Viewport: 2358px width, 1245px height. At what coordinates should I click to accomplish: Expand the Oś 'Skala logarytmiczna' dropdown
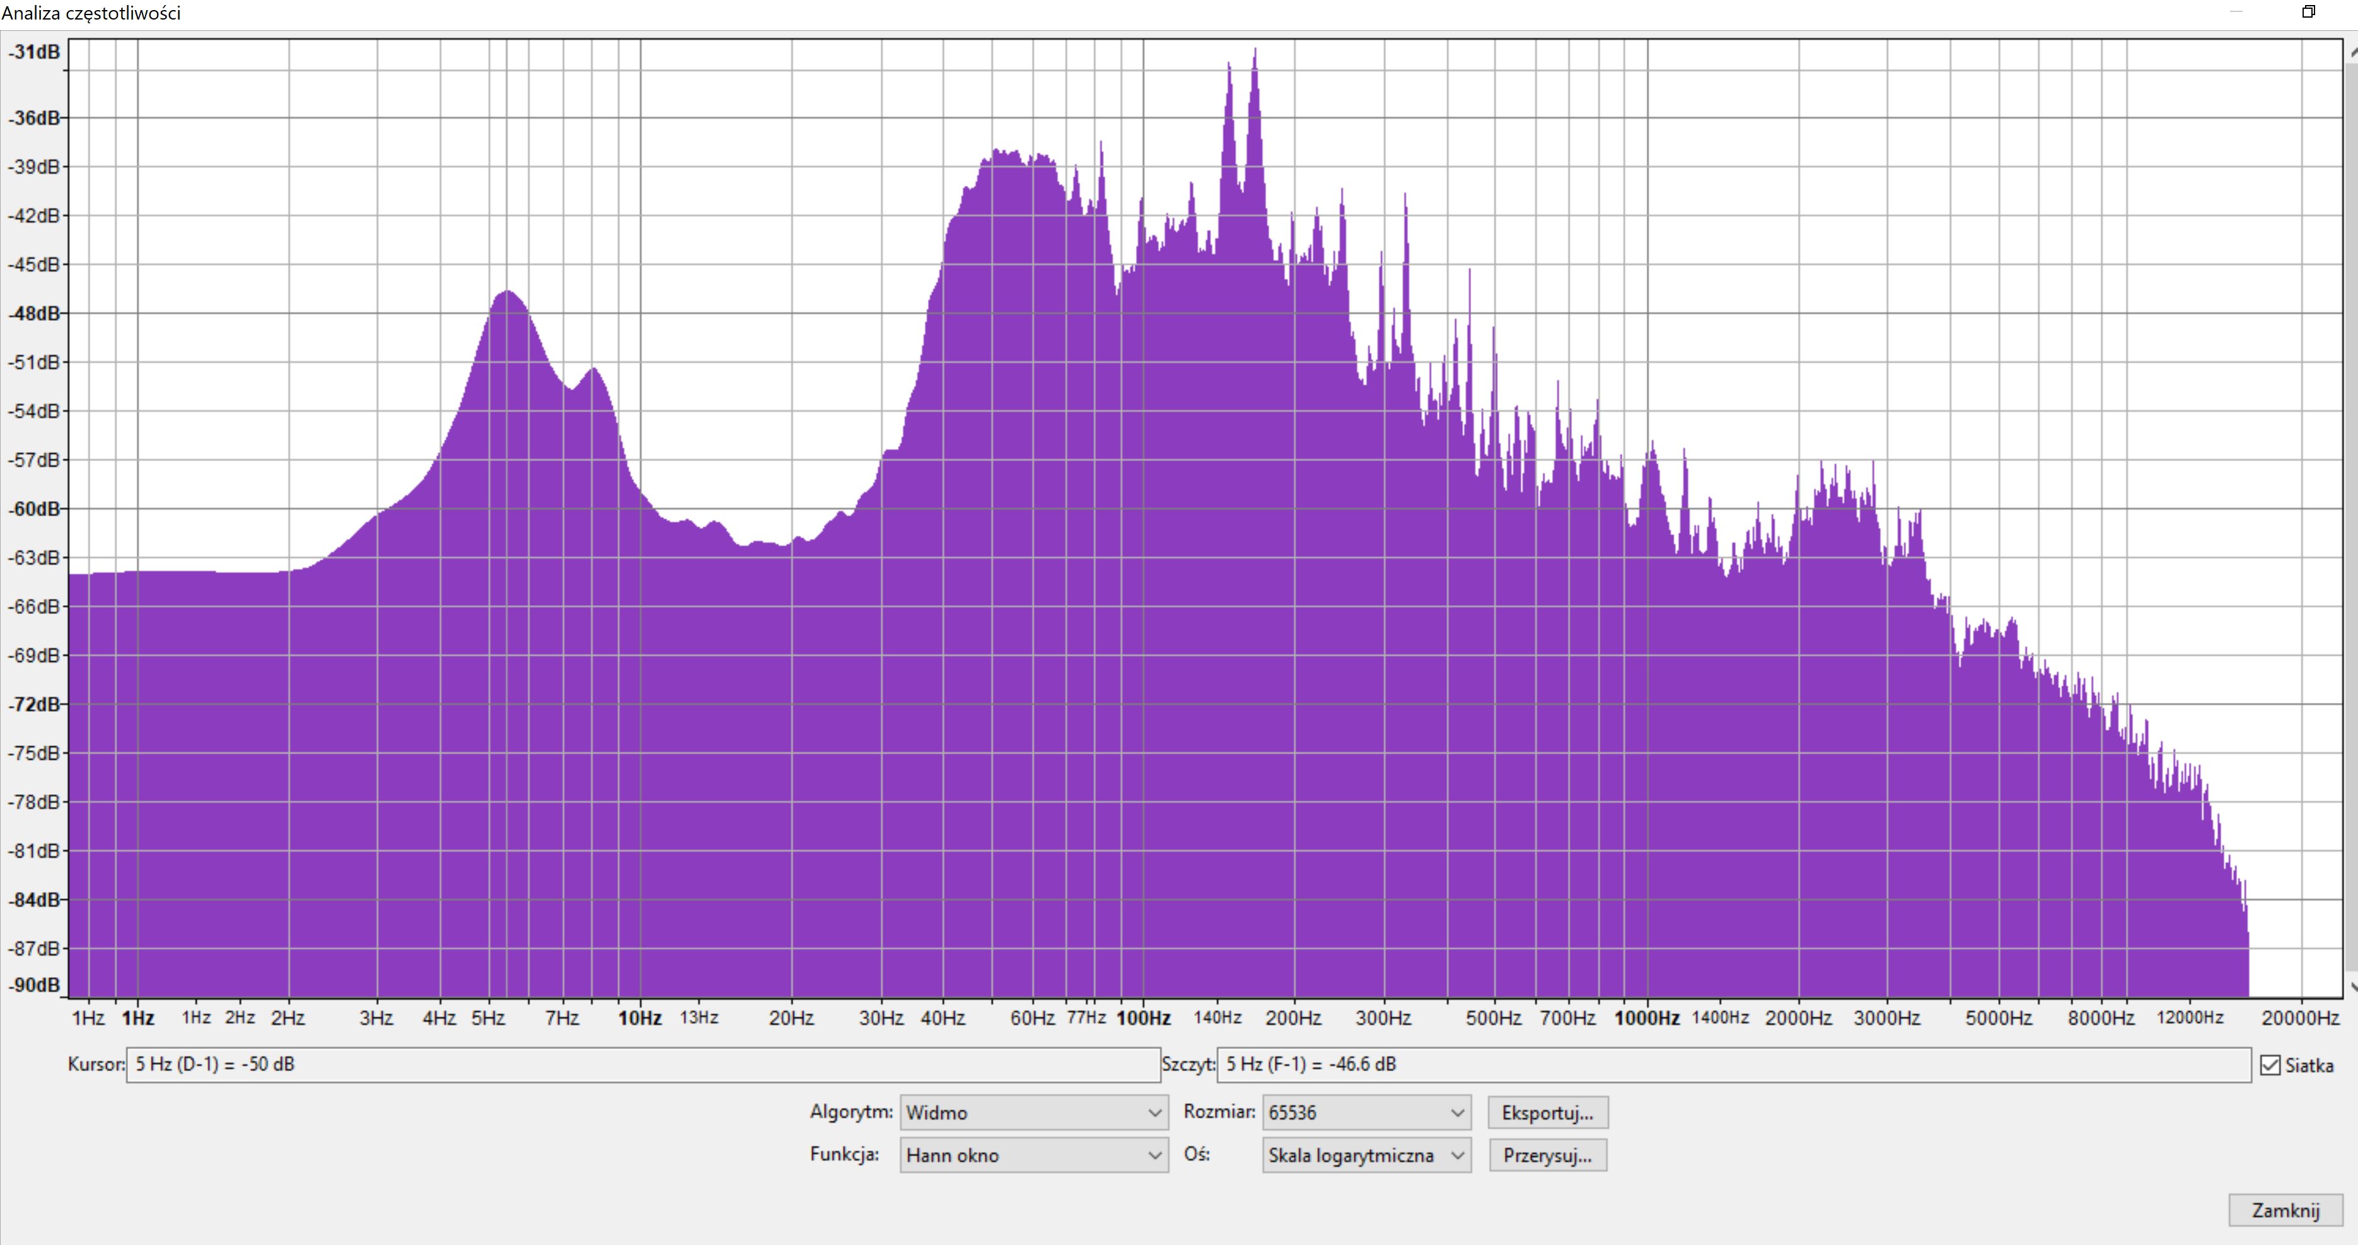[x=1366, y=1155]
